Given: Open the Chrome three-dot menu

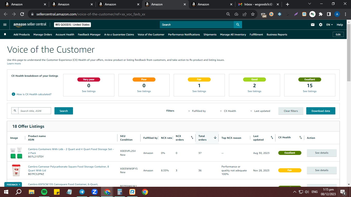Looking at the screenshot, I should 345,14.
